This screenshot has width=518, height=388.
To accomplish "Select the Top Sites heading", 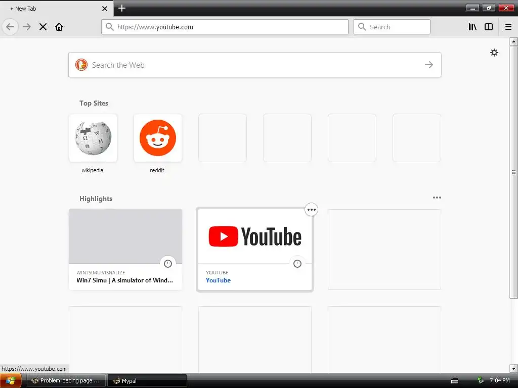I will 94,103.
